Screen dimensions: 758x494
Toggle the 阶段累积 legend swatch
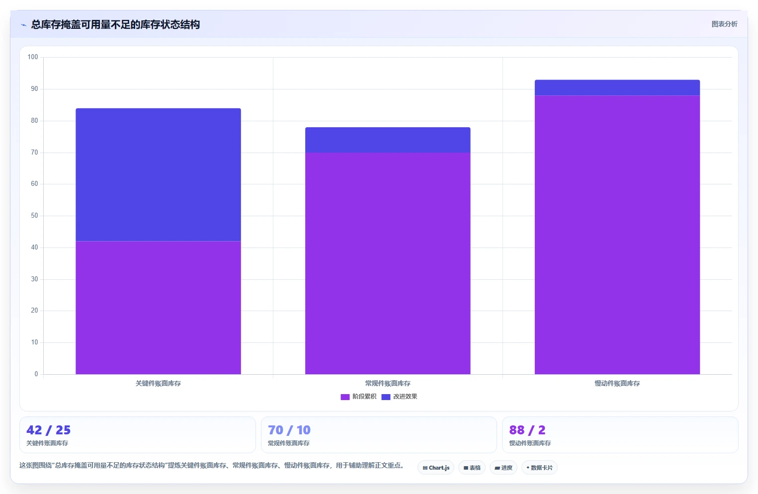[x=345, y=397]
